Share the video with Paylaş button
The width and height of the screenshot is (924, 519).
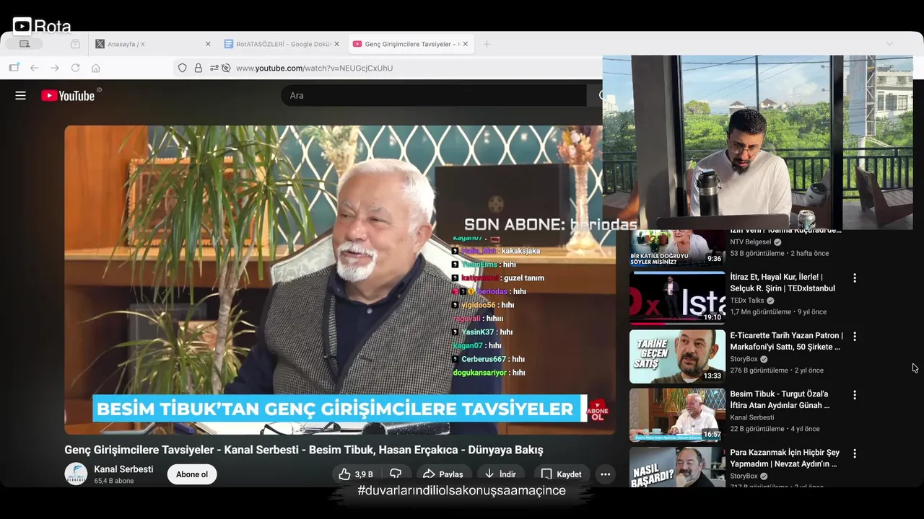[443, 474]
